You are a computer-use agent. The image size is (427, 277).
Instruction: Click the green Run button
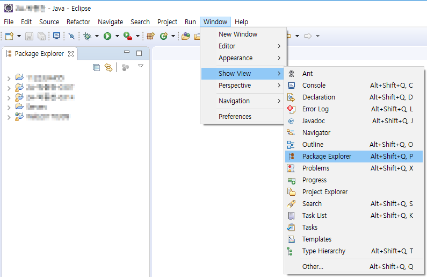coord(107,36)
